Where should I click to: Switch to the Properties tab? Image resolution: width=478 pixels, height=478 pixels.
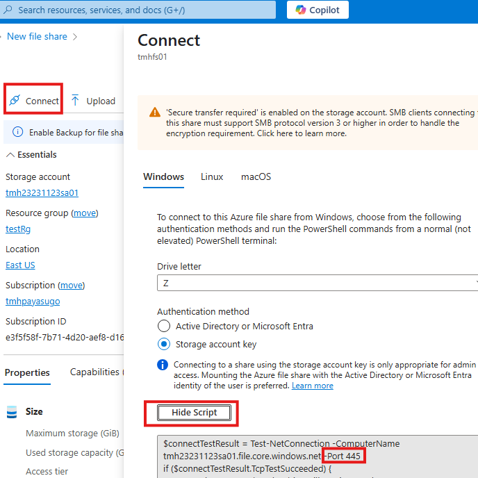[x=27, y=372]
